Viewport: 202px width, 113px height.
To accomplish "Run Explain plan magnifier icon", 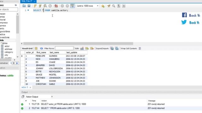I will coord(45,6).
